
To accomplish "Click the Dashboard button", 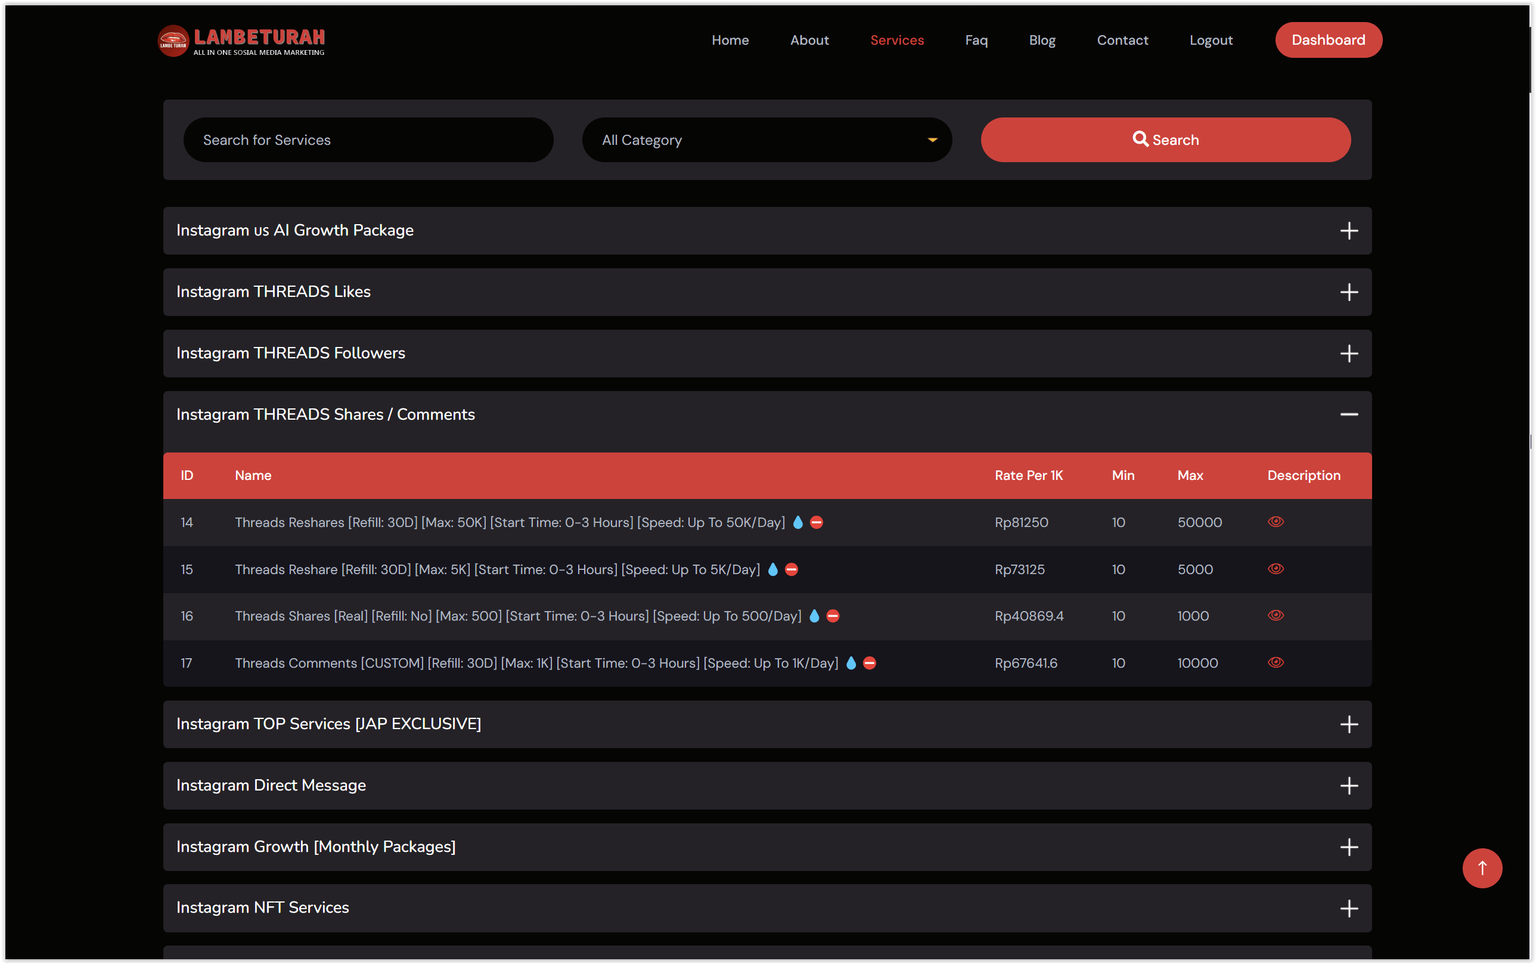I will pos(1328,39).
